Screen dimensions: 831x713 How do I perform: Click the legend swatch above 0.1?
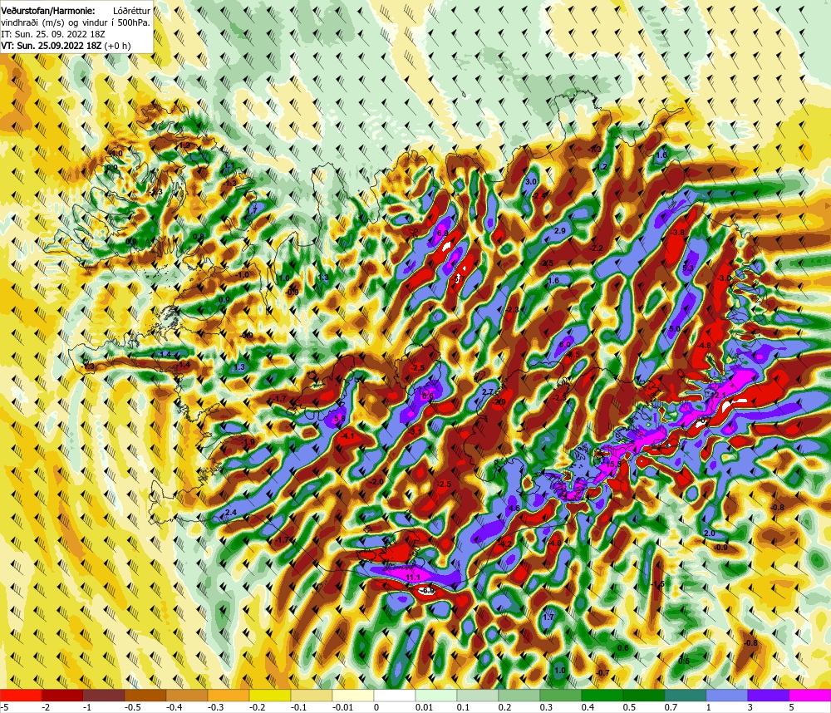[478, 695]
